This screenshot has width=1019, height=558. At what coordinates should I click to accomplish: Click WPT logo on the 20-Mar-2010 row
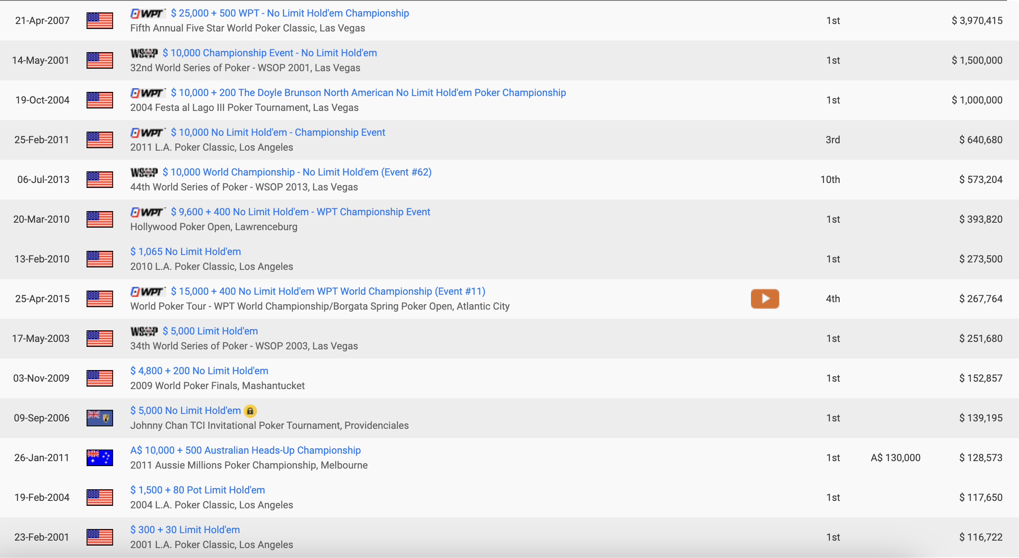(x=148, y=212)
